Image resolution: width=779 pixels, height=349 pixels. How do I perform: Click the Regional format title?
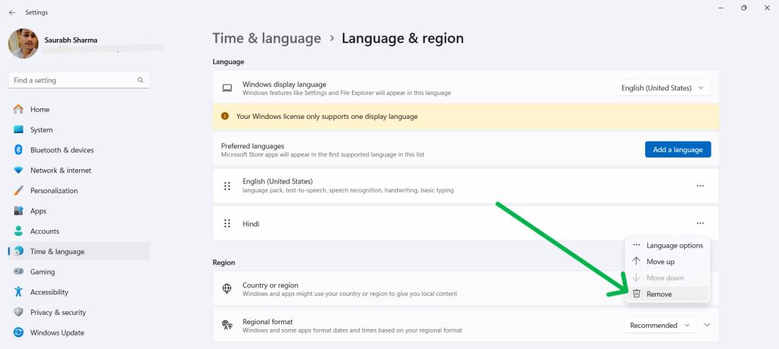click(267, 321)
